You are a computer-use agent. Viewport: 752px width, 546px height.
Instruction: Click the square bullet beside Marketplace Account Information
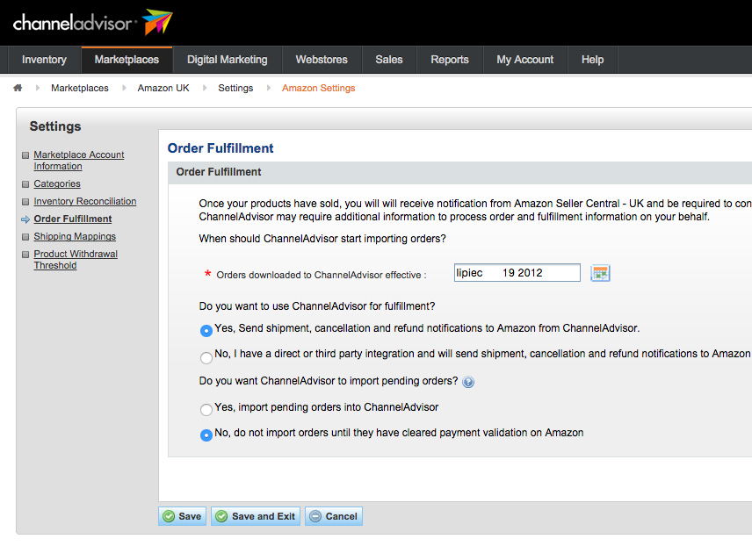point(25,155)
